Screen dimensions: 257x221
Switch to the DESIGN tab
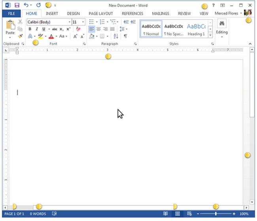pos(73,13)
